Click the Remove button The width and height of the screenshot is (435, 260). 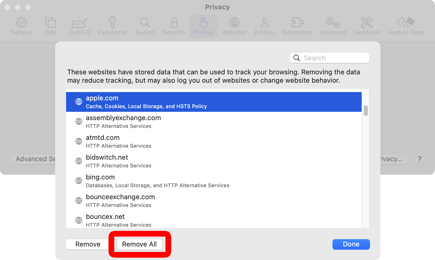click(88, 244)
